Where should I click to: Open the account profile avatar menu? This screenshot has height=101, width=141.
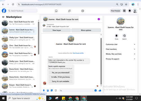tap(135, 11)
